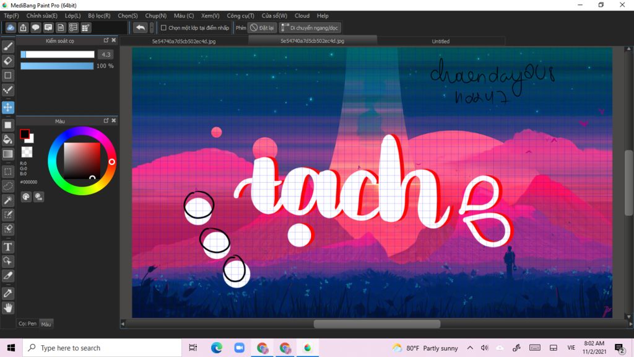Select the Eyedropper tool
The width and height of the screenshot is (634, 357).
click(x=7, y=293)
